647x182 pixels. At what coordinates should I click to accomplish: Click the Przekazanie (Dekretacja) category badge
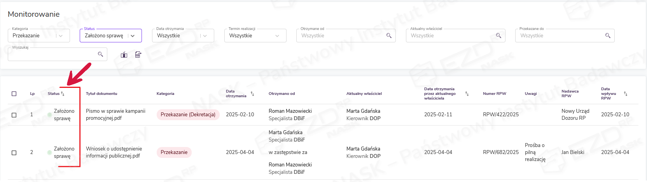188,115
